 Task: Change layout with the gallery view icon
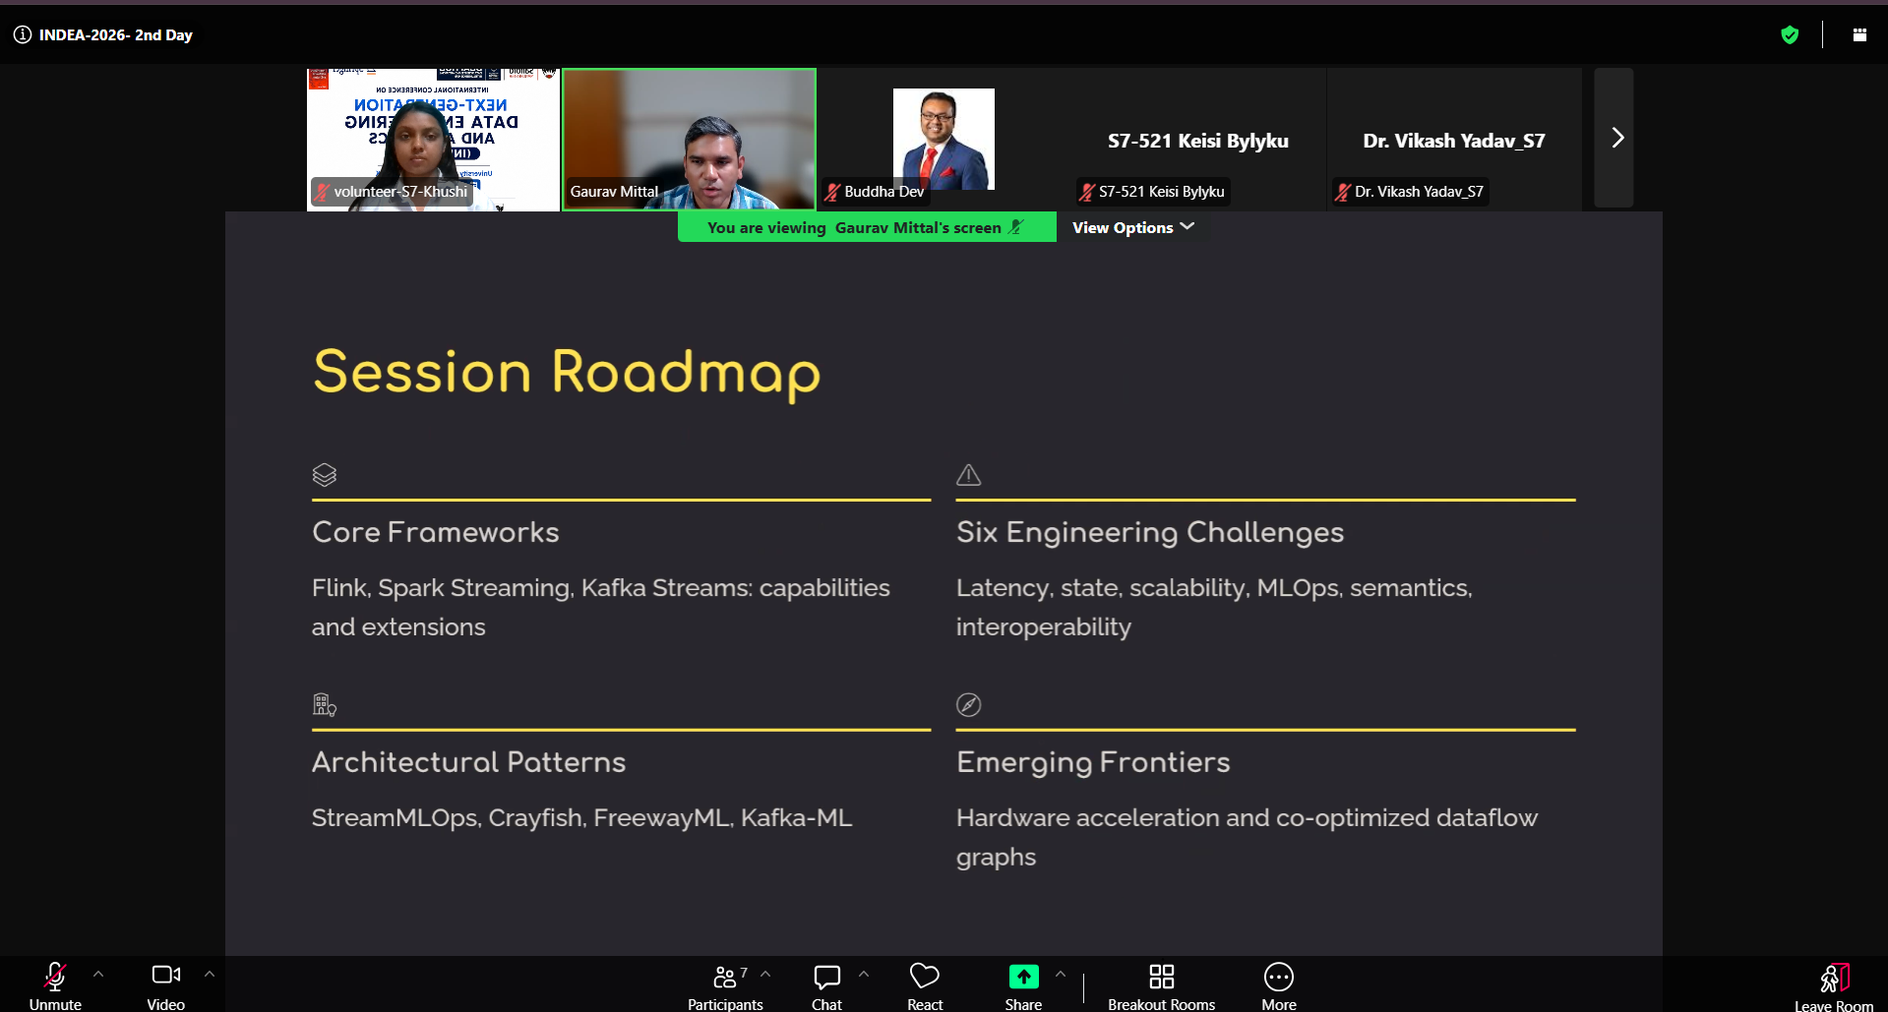[x=1859, y=34]
